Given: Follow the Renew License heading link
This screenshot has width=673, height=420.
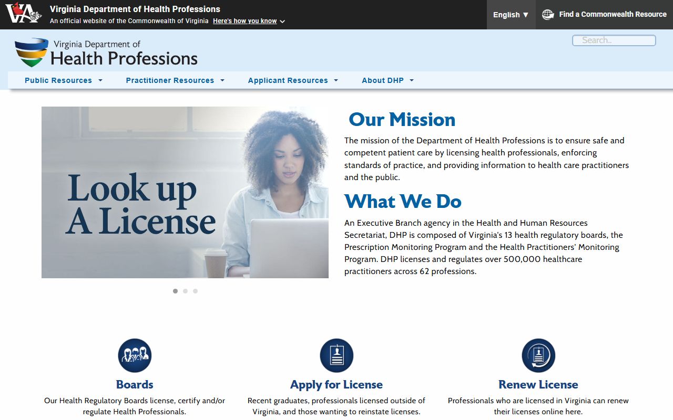Looking at the screenshot, I should tap(538, 385).
